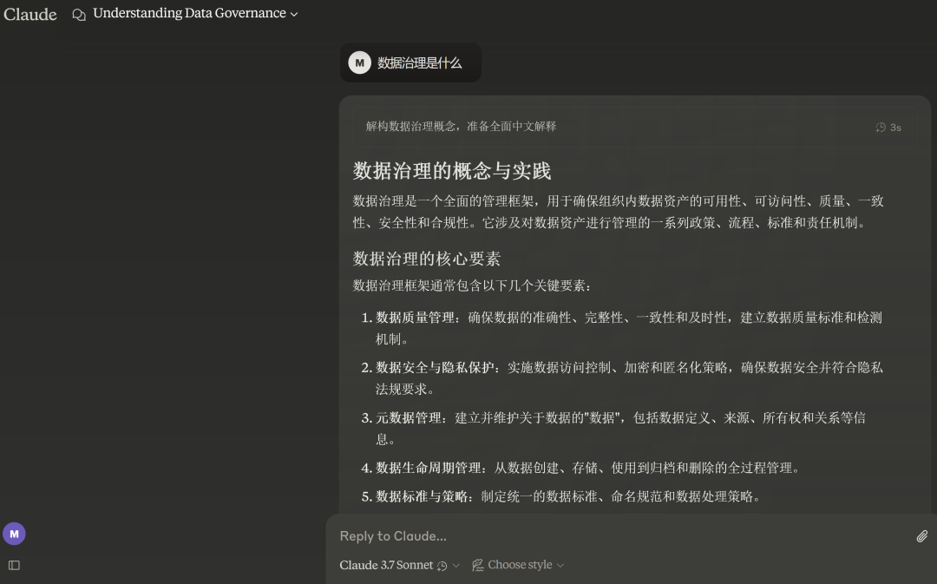Open the chat bubbles icon beside title
The width and height of the screenshot is (937, 584).
pos(79,15)
